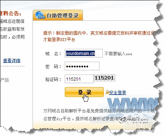This screenshot has width=165, height=137.
Task: Click the padlock icon beside 安全登录
Action: [x=107, y=92]
